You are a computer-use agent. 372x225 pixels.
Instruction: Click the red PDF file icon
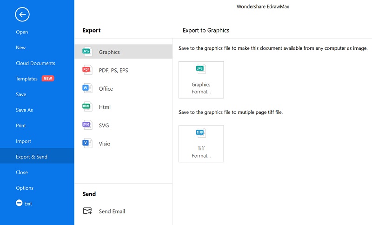click(x=87, y=70)
